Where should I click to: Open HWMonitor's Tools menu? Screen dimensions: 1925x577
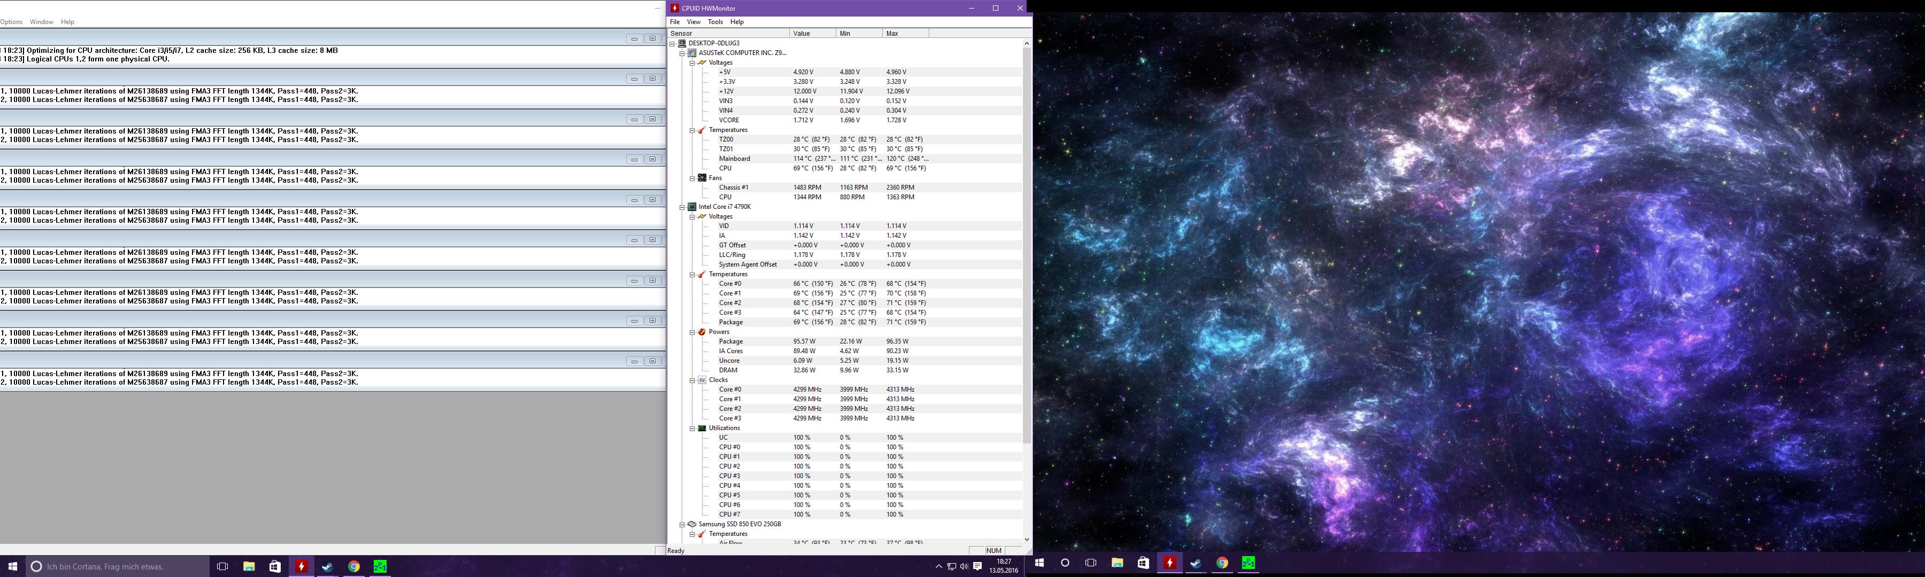point(715,22)
